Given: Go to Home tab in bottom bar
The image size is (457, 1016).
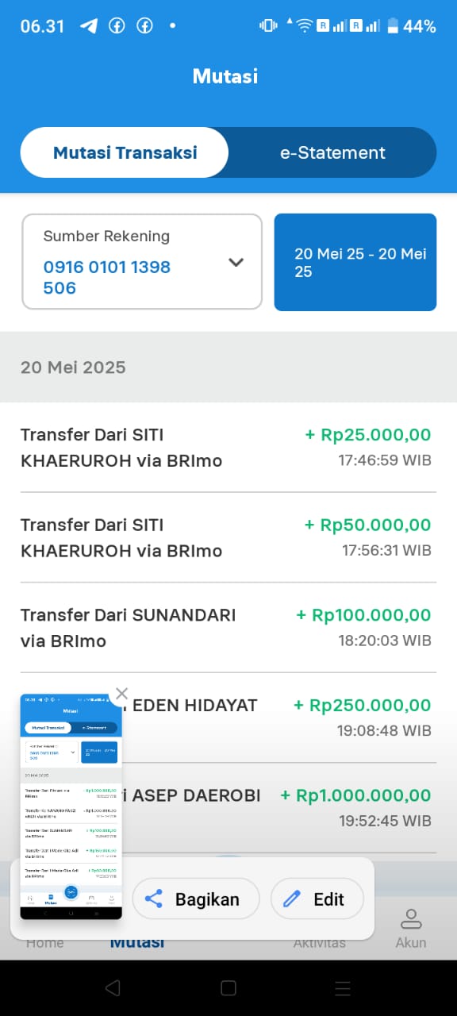Looking at the screenshot, I should pos(44,943).
